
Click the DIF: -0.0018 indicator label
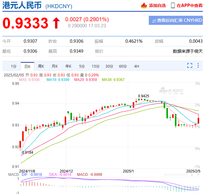point(32,175)
